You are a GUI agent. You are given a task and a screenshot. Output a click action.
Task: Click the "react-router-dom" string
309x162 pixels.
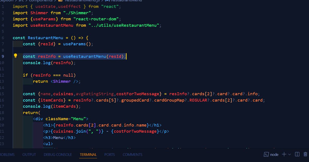(x=96, y=19)
